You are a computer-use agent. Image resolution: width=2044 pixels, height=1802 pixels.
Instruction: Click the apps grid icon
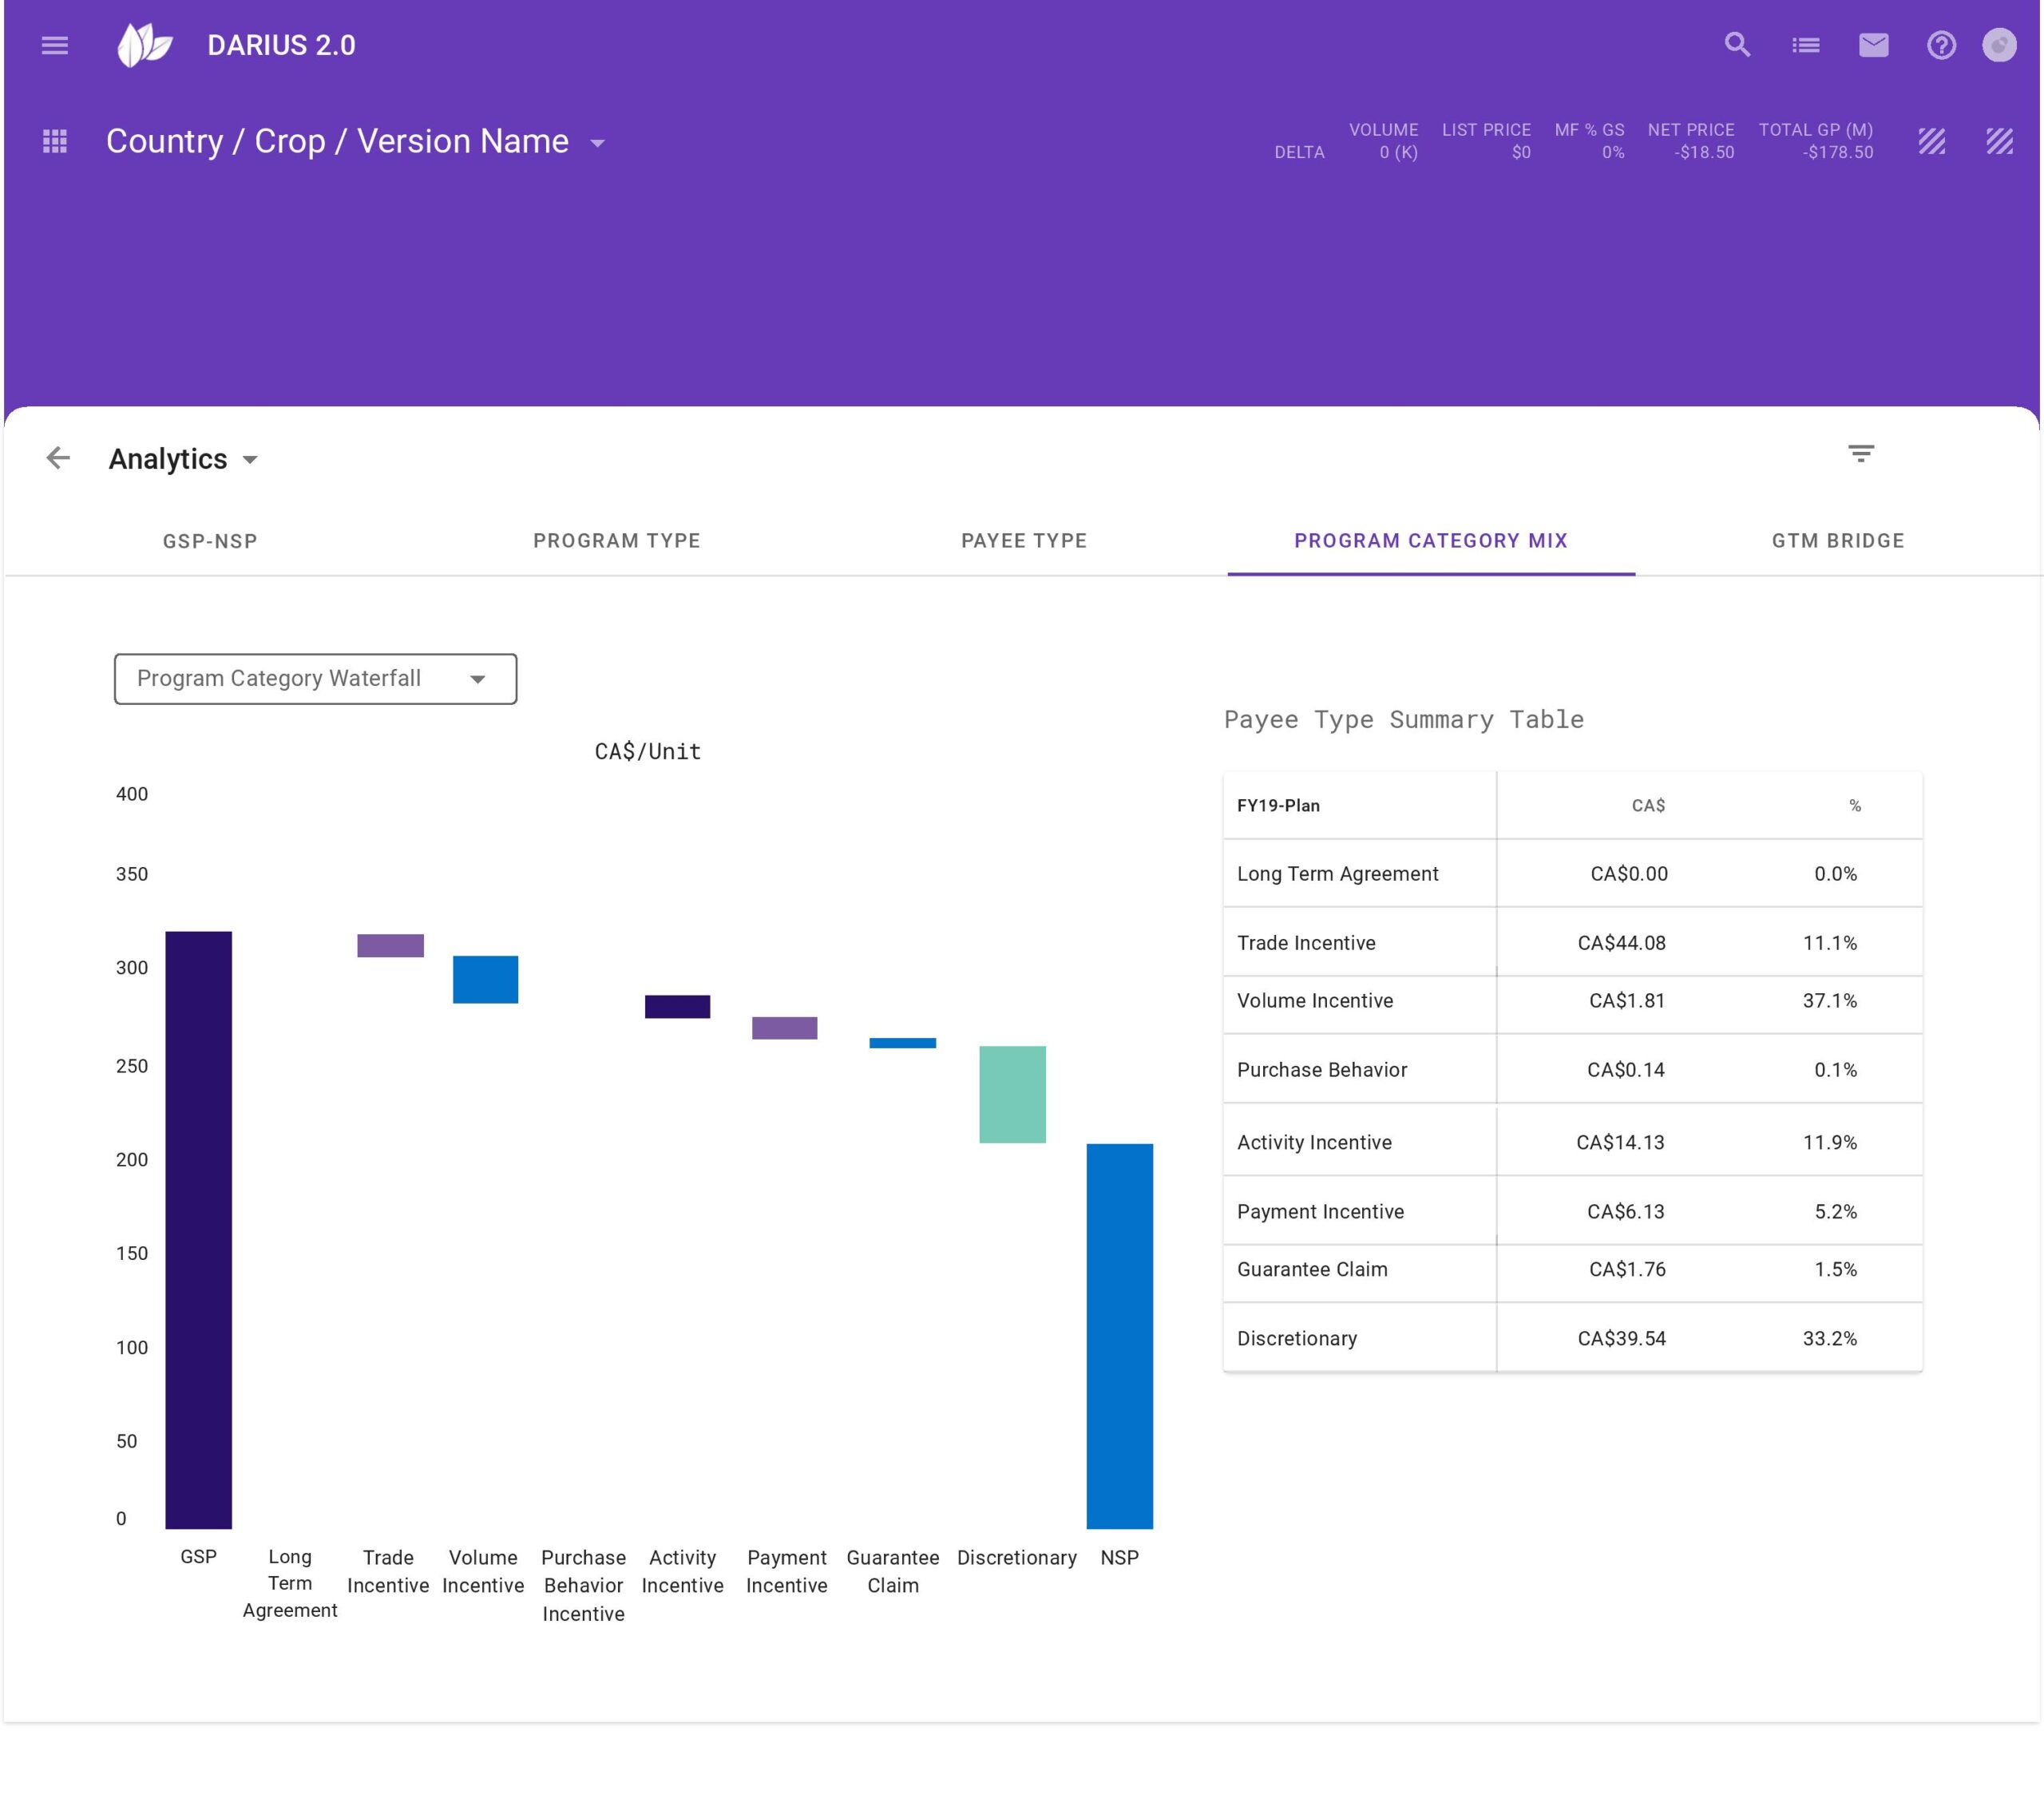[55, 141]
